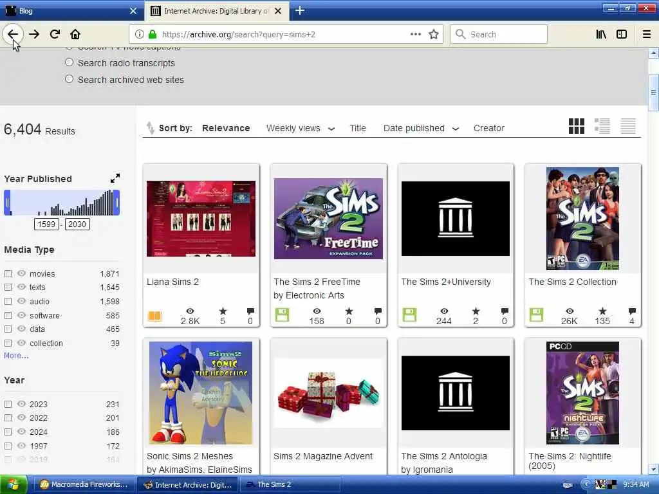Click the green padlock security icon
The width and height of the screenshot is (659, 494).
153,34
